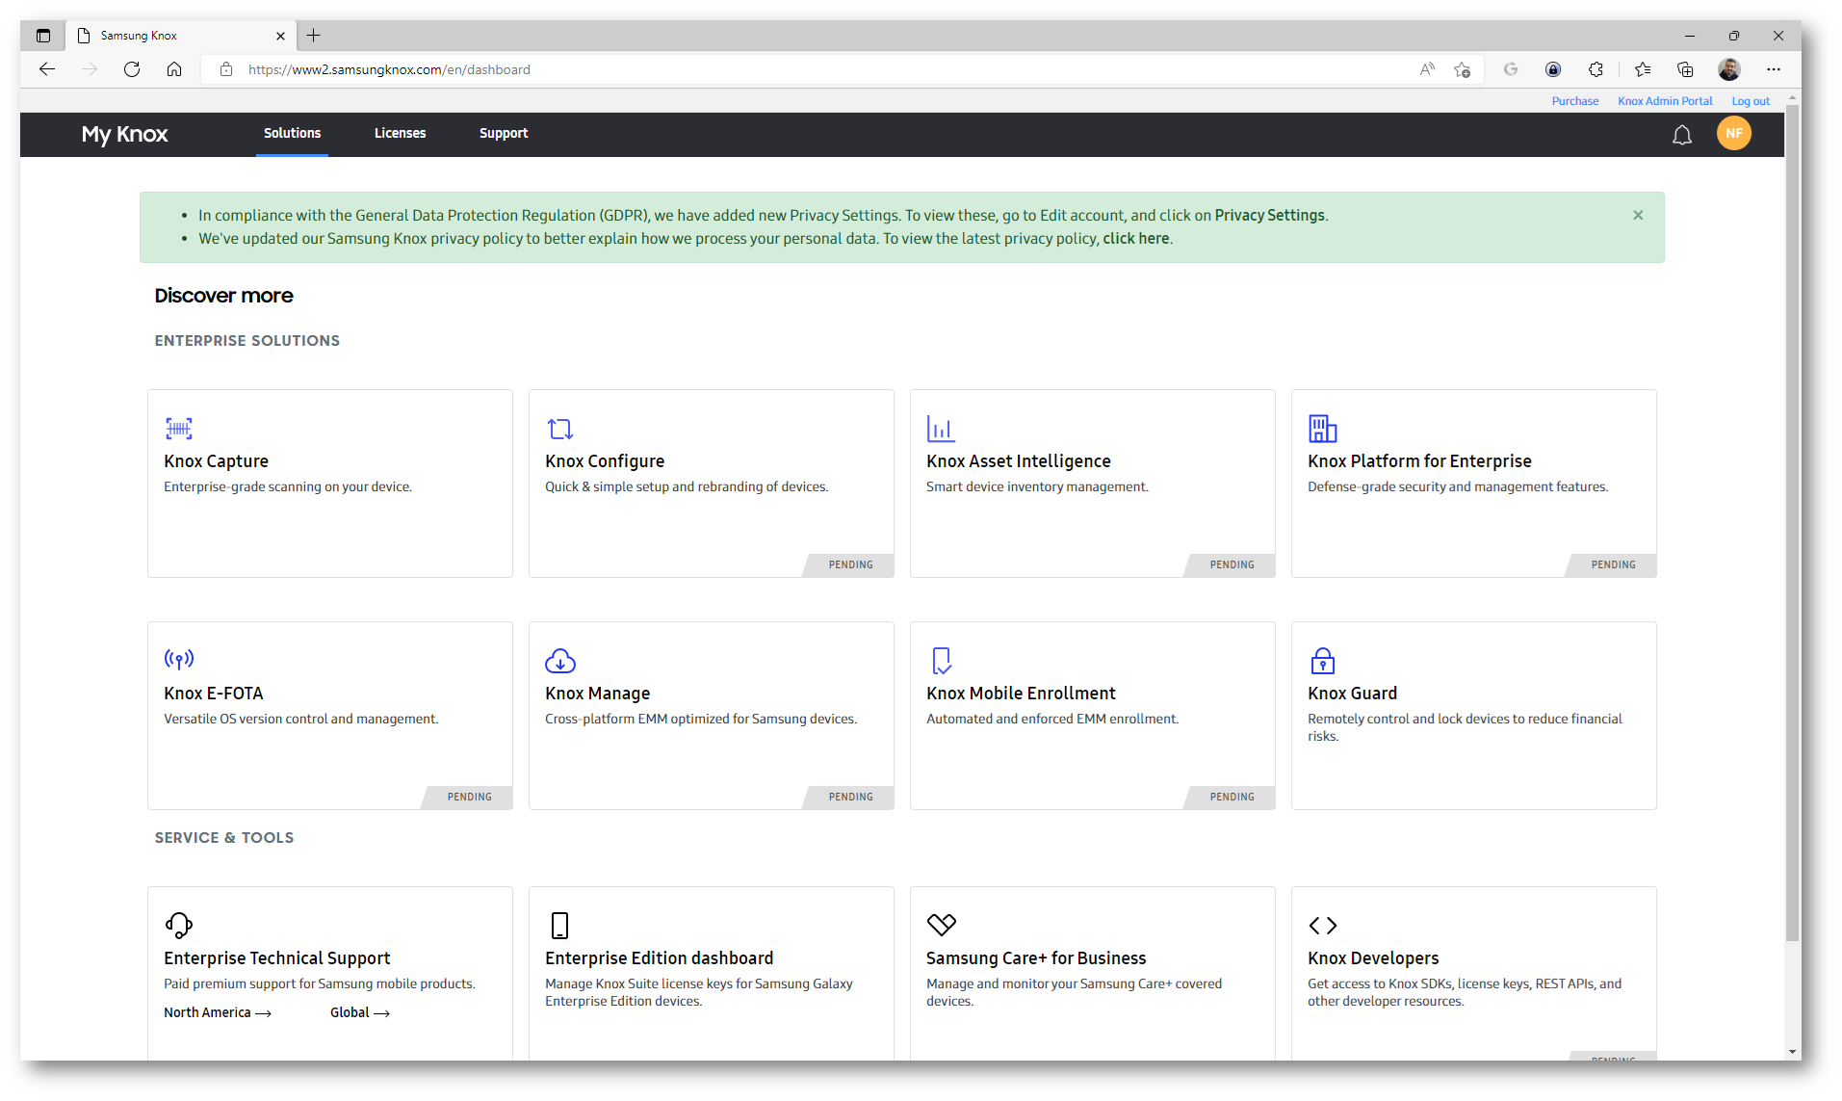Open the tab actions menu icon
This screenshot has width=1842, height=1101.
pyautogui.click(x=43, y=36)
